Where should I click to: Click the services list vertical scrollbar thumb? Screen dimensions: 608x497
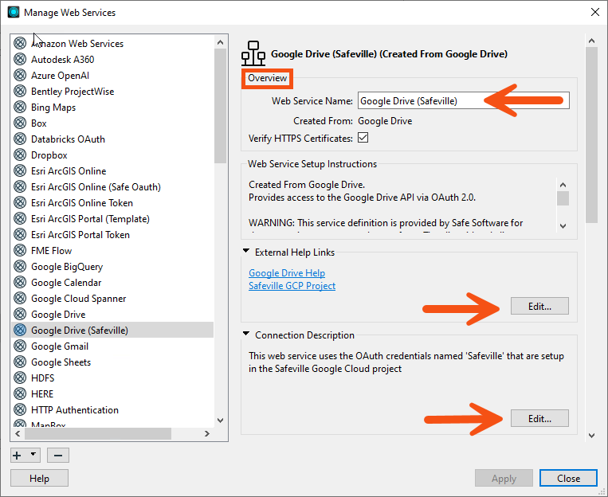pyautogui.click(x=220, y=105)
